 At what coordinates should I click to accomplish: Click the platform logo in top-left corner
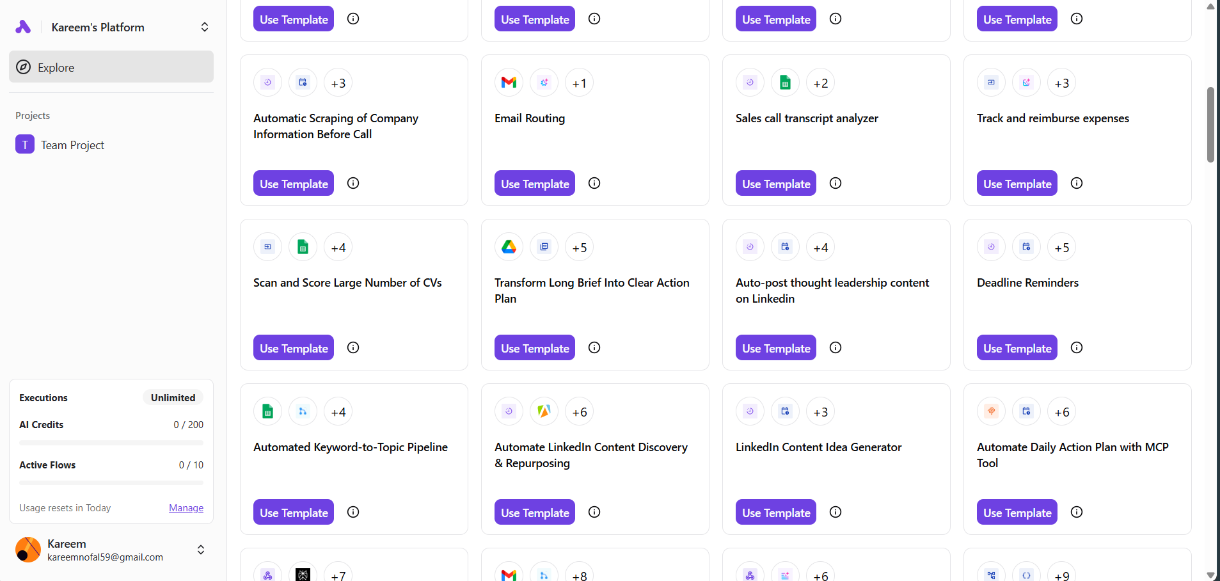[x=23, y=27]
